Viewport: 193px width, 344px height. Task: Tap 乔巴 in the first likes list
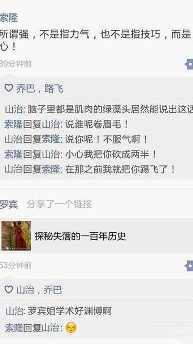[25, 89]
